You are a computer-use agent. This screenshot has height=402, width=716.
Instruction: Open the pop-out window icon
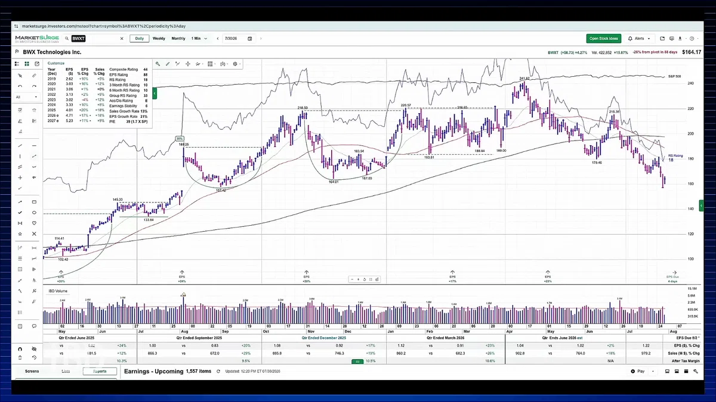click(x=37, y=64)
